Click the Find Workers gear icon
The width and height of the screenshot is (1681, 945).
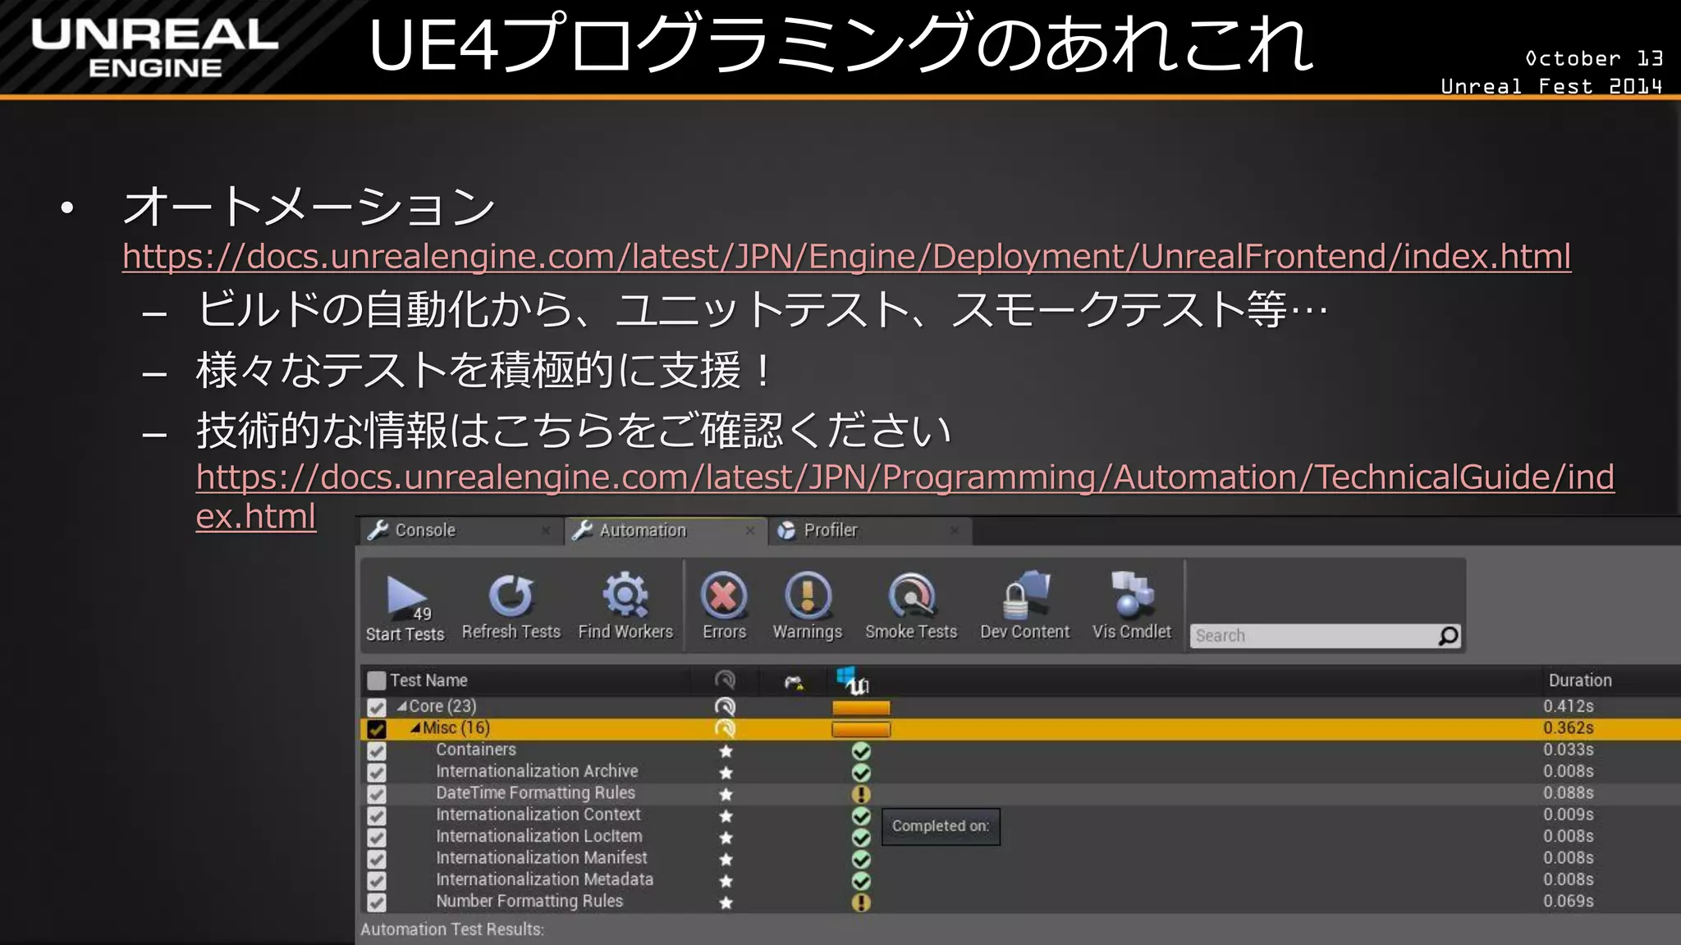click(625, 595)
